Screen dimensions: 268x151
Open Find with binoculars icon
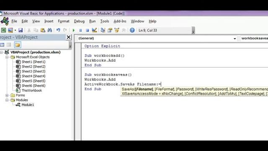[x=49, y=30]
